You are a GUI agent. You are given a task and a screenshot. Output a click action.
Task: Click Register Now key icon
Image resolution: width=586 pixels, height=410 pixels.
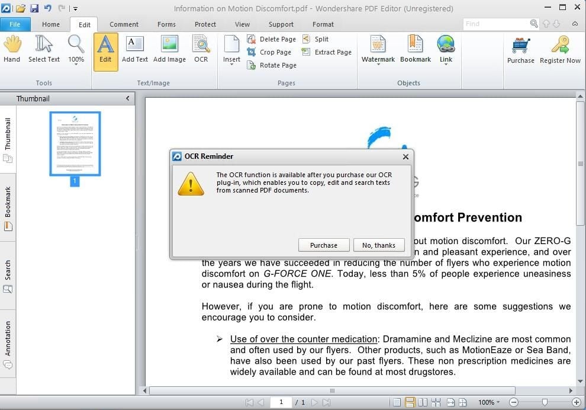(560, 50)
